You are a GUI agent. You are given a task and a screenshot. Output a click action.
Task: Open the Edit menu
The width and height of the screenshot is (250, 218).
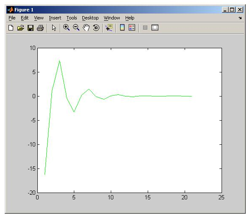(25, 18)
